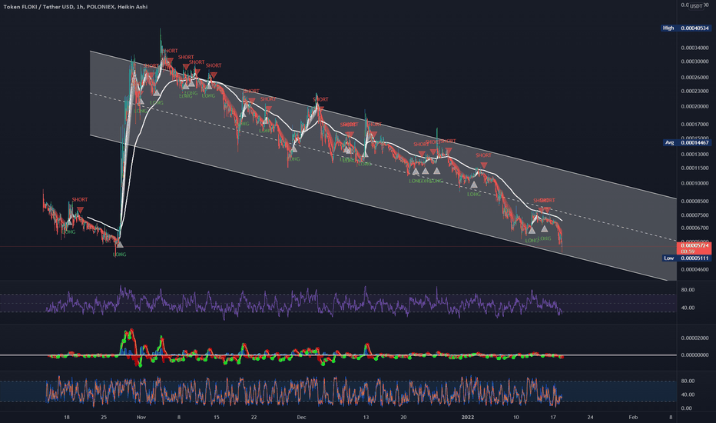Click the Token FLOKI / Tether USD chart title
This screenshot has width=716, height=423.
click(75, 7)
